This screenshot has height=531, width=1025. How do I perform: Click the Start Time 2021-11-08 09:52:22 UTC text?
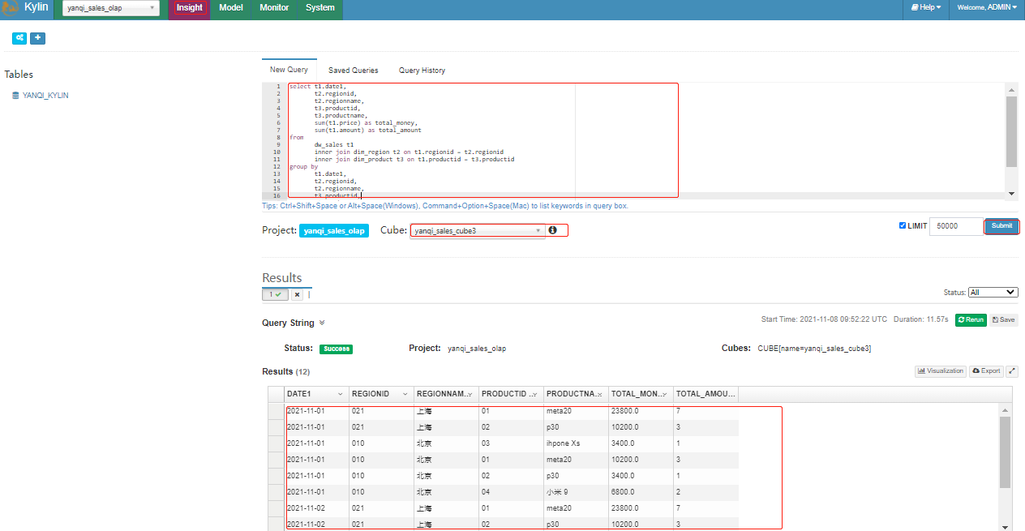tap(824, 319)
